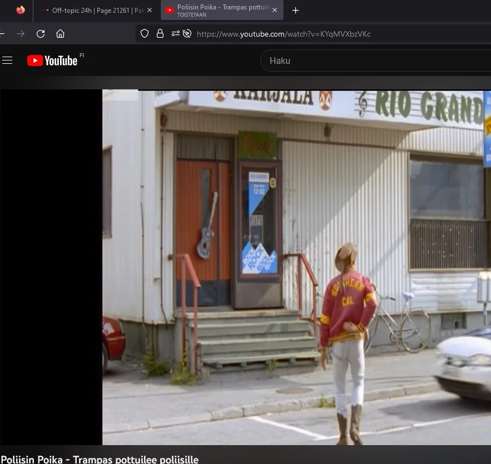Open a new tab with the plus button
This screenshot has width=491, height=464.
coord(295,10)
